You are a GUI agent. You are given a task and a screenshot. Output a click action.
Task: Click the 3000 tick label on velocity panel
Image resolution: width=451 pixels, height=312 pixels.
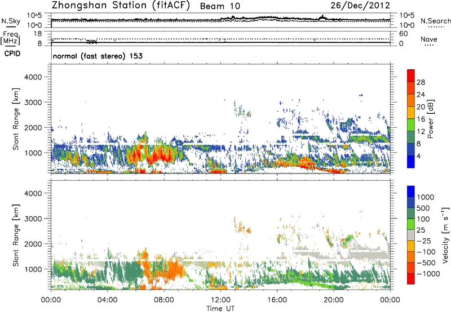33,219
